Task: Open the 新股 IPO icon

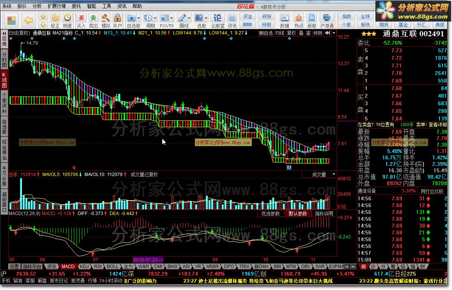Action: [x=312, y=21]
